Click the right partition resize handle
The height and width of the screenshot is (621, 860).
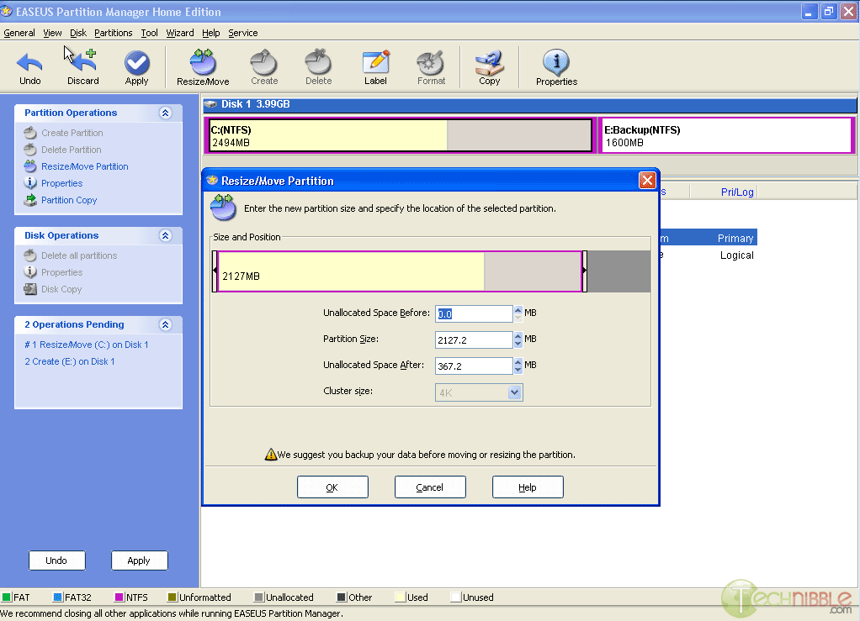[585, 271]
